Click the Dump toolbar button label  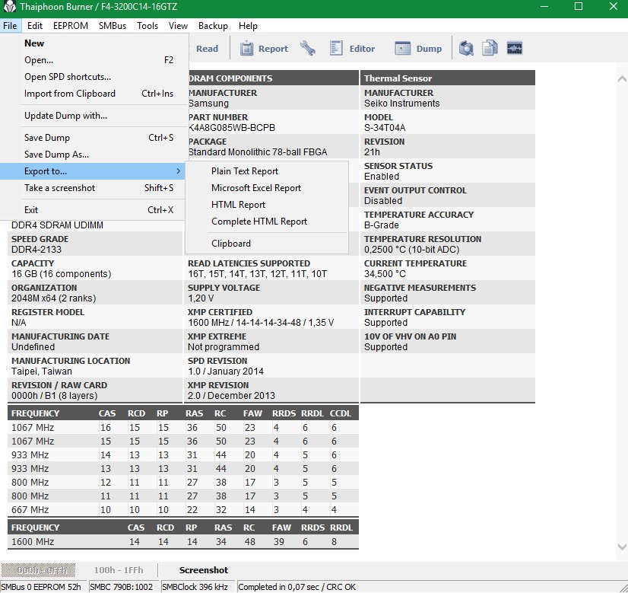[429, 49]
